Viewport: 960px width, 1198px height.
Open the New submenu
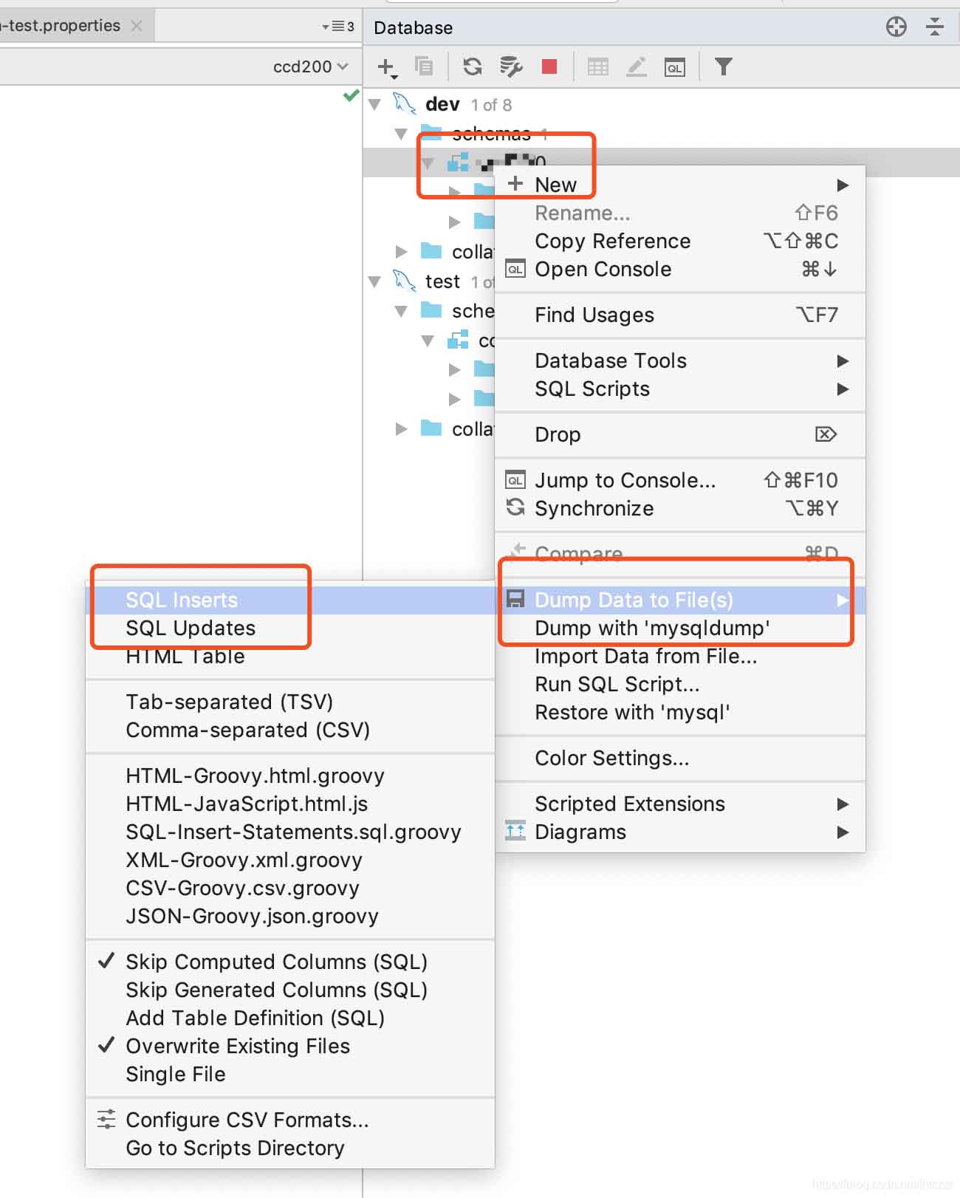(680, 185)
